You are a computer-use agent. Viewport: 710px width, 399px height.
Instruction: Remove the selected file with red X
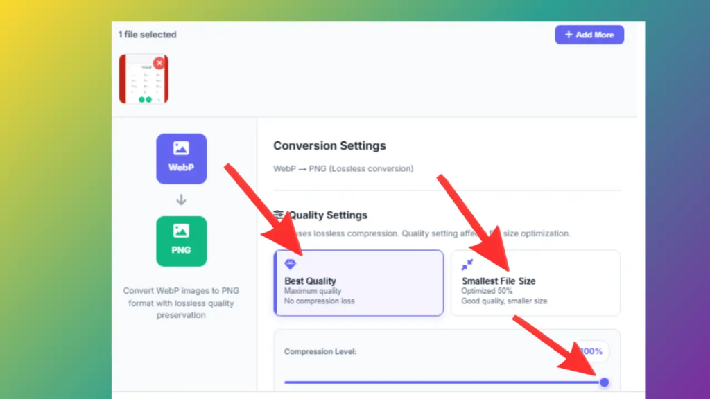pyautogui.click(x=159, y=63)
